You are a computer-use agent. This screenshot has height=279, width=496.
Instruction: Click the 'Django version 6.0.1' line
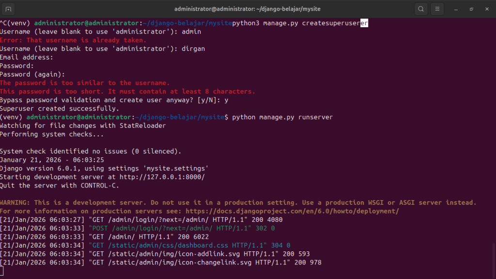point(104,168)
